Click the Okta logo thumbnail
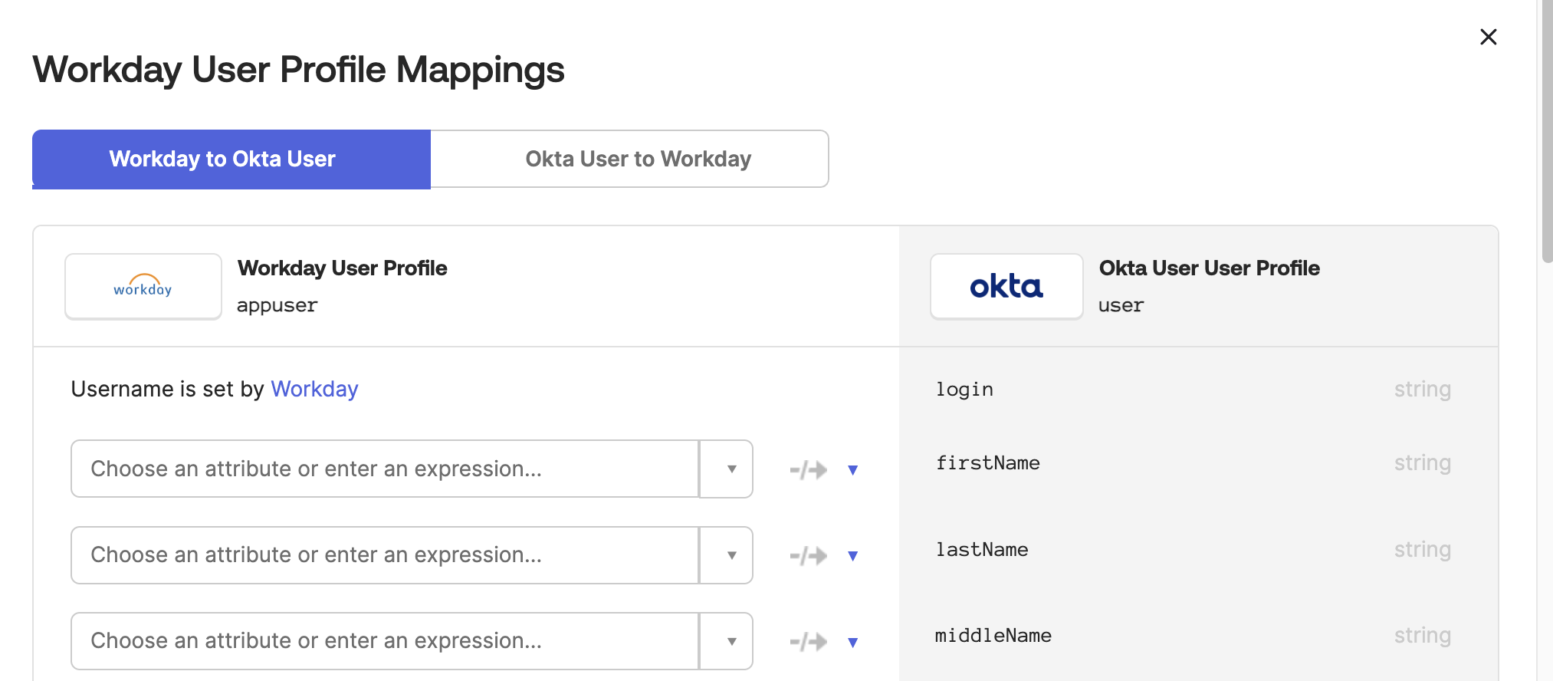 point(1006,286)
